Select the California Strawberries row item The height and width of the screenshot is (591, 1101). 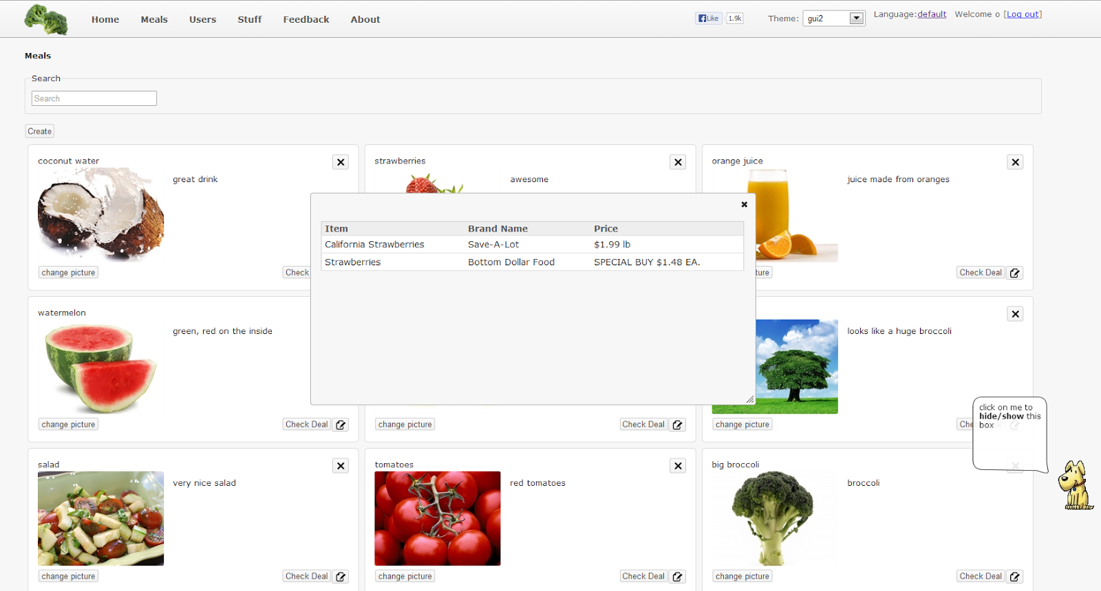tap(374, 245)
